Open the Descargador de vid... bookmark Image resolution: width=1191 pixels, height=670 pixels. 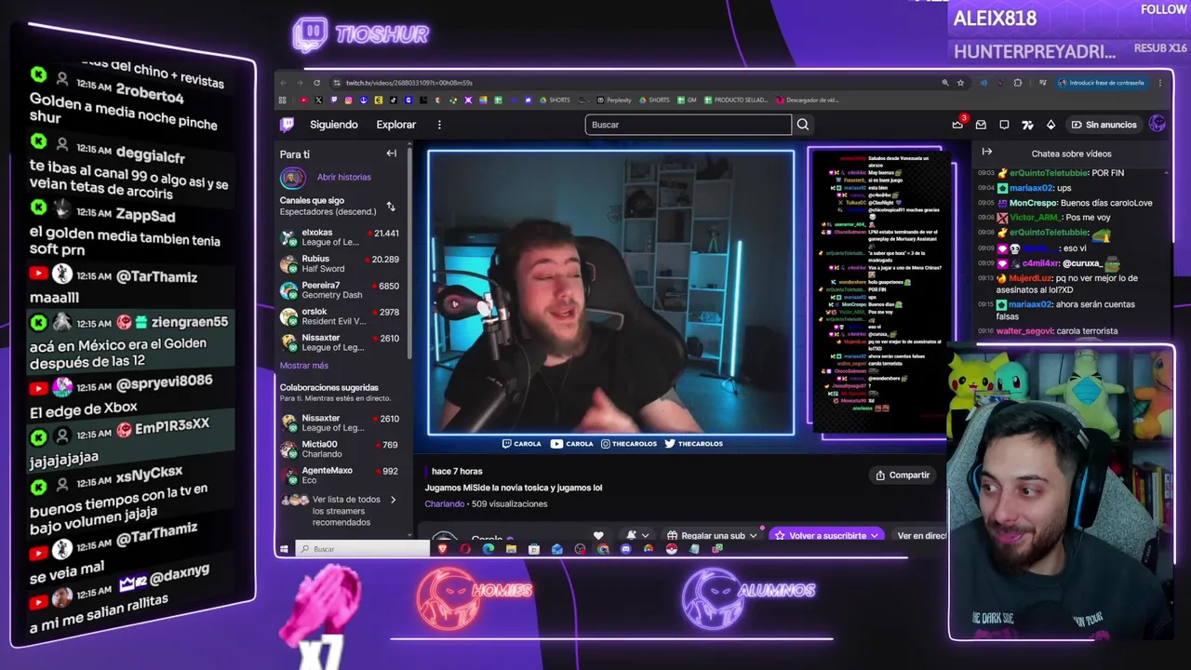pos(808,100)
